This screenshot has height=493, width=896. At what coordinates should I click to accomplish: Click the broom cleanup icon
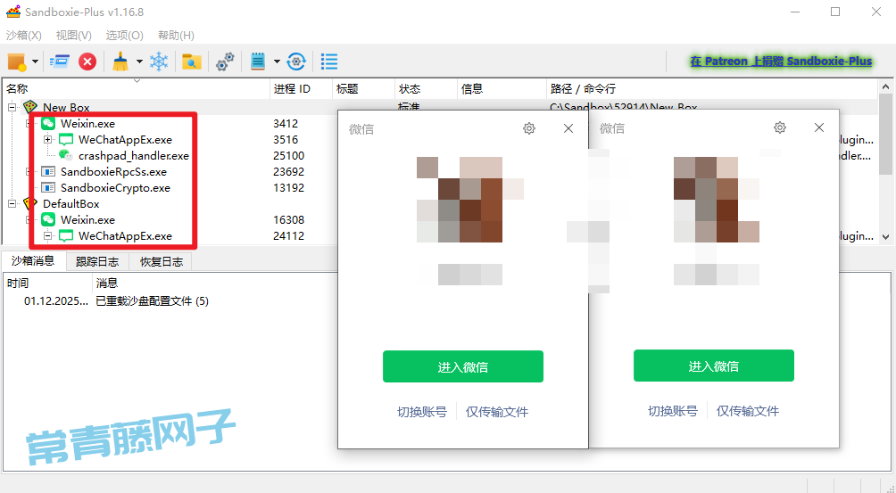120,62
